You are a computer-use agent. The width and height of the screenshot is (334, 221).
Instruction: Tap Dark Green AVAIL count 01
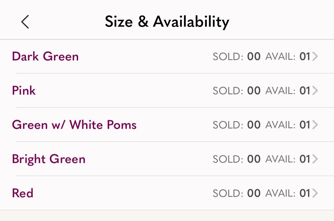coord(305,56)
